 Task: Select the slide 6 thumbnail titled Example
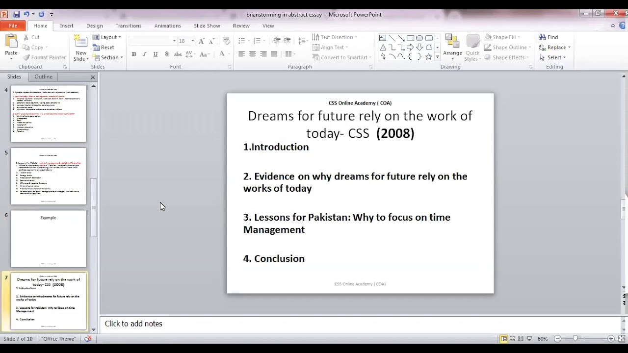click(49, 239)
